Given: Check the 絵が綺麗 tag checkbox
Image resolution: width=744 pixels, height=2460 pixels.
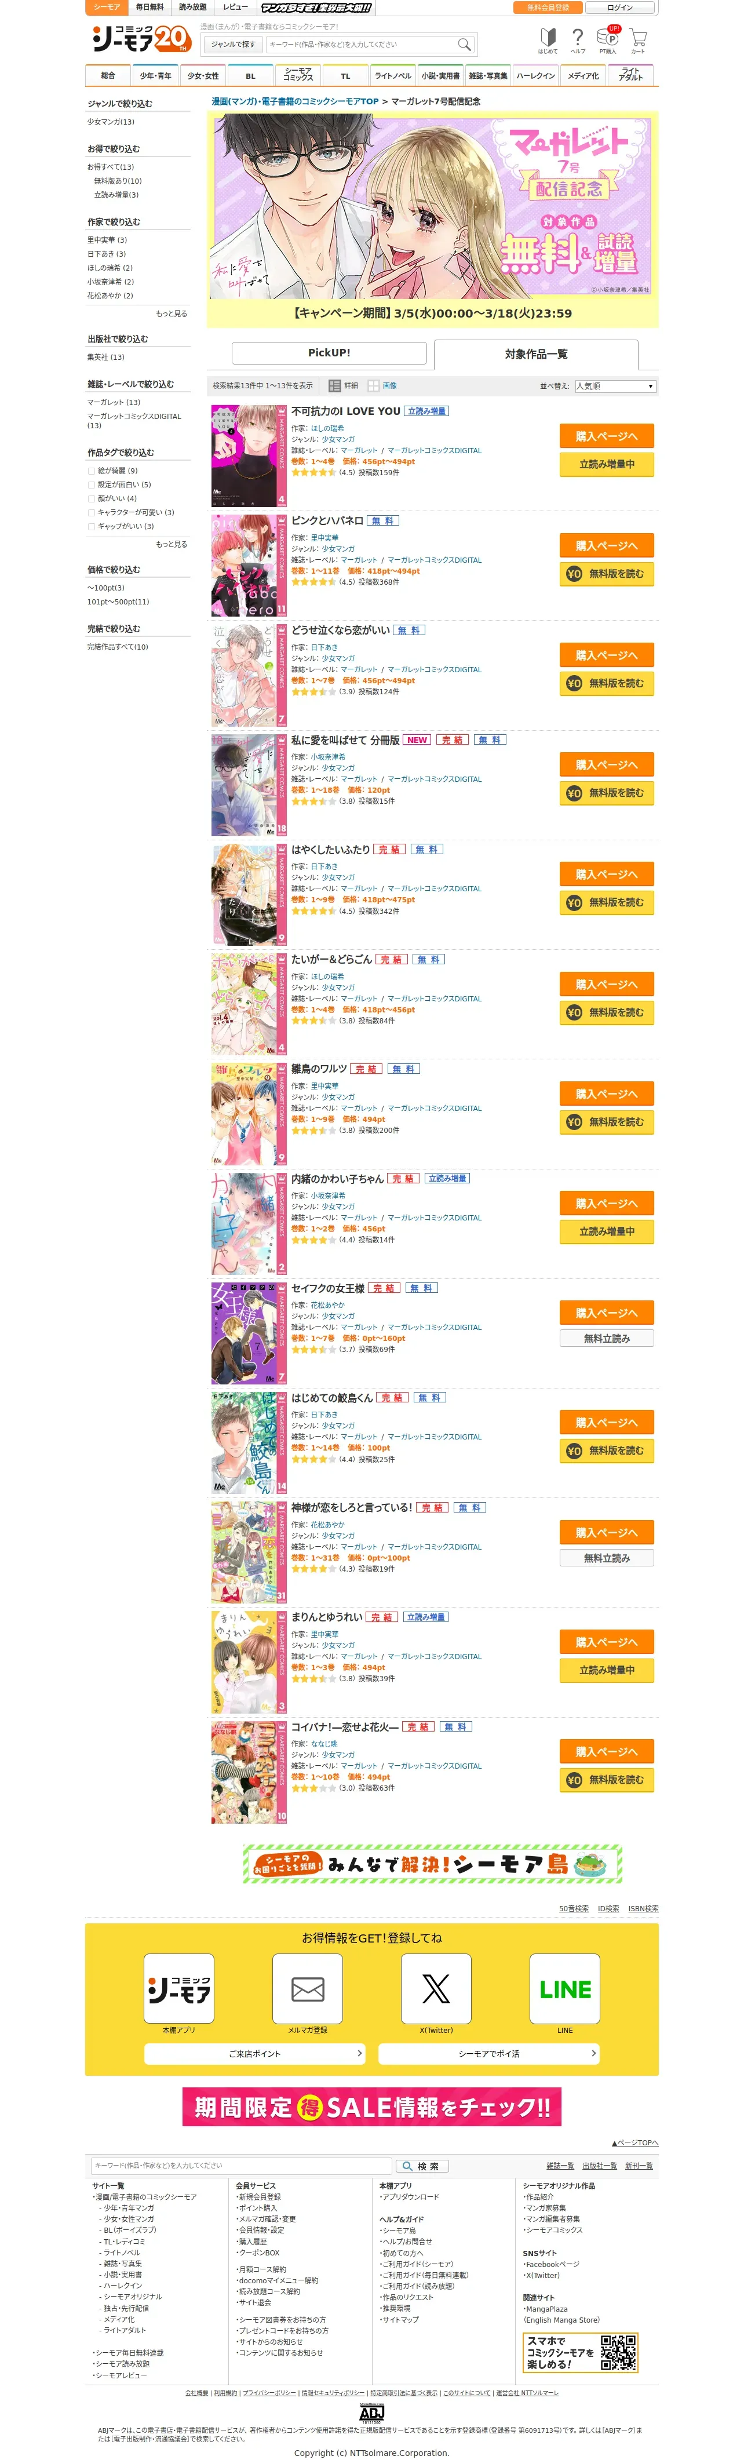Looking at the screenshot, I should point(92,471).
